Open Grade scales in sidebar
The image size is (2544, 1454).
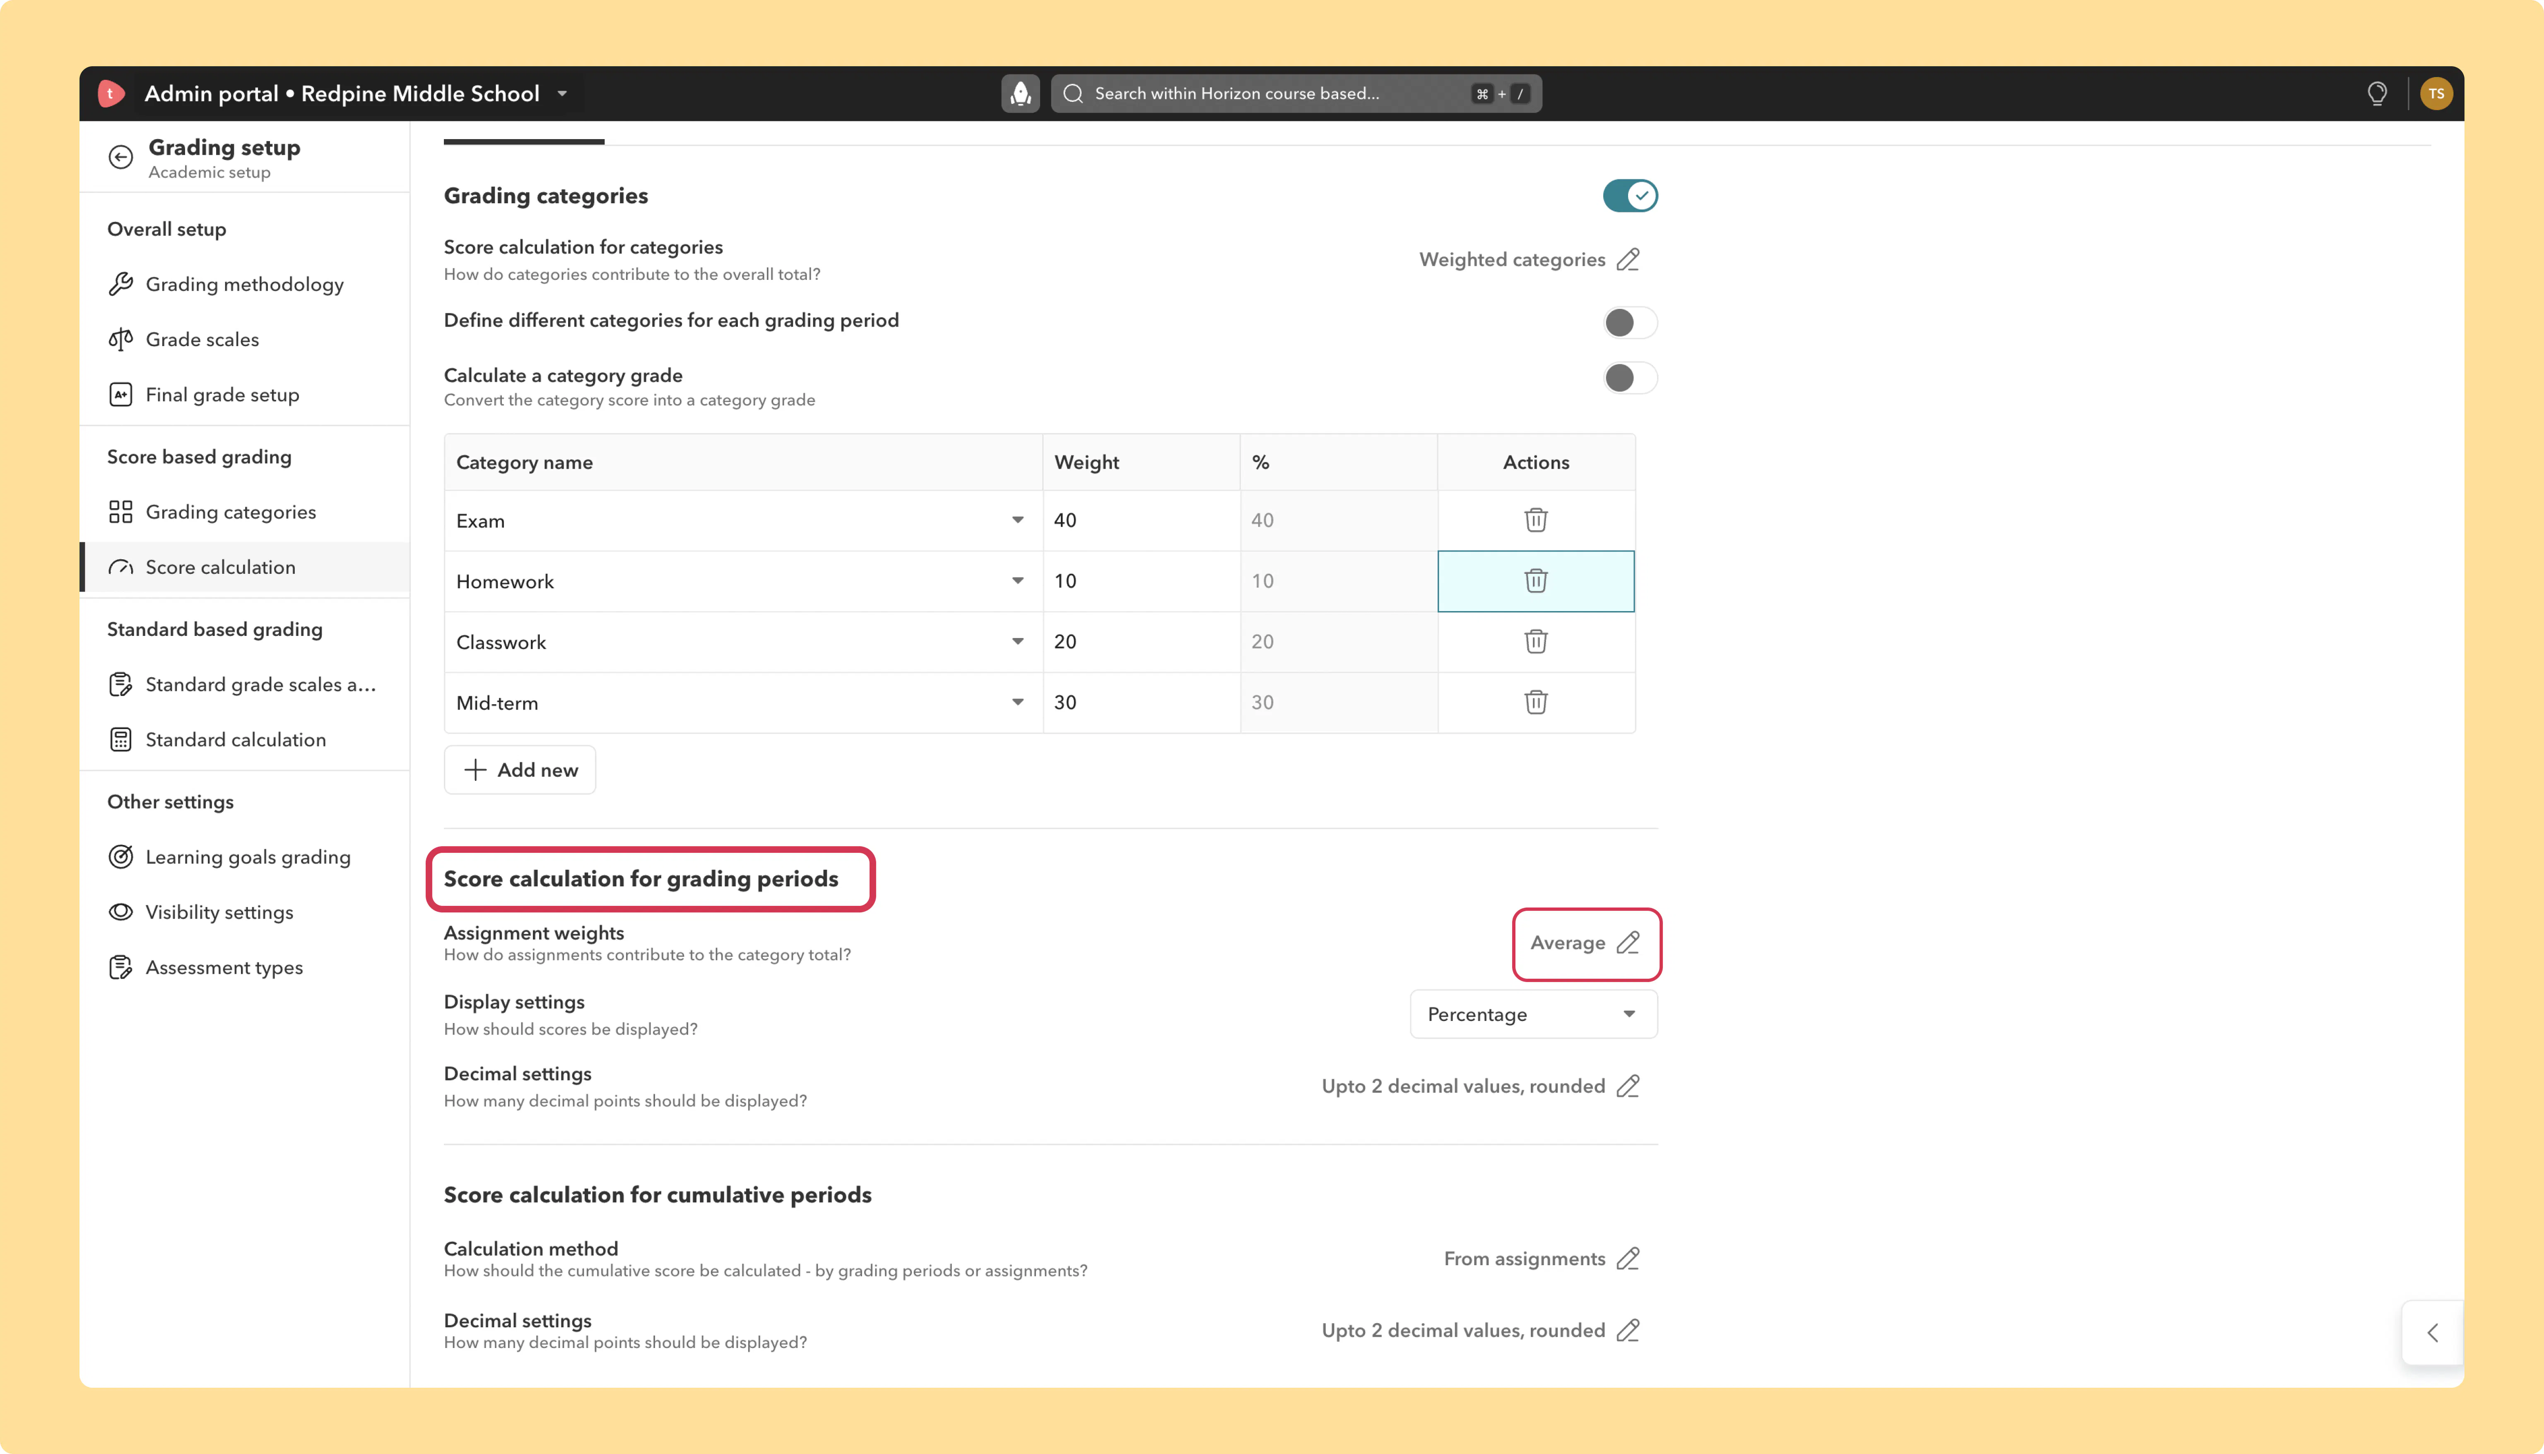click(245, 339)
